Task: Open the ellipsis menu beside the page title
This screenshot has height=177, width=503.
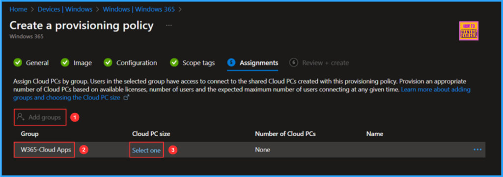Action: (x=169, y=26)
